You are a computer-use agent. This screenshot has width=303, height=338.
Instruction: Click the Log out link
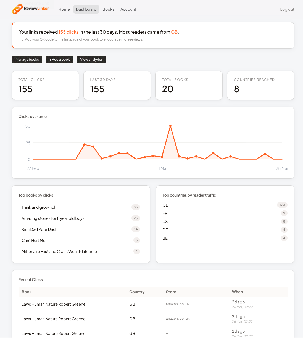click(x=287, y=9)
